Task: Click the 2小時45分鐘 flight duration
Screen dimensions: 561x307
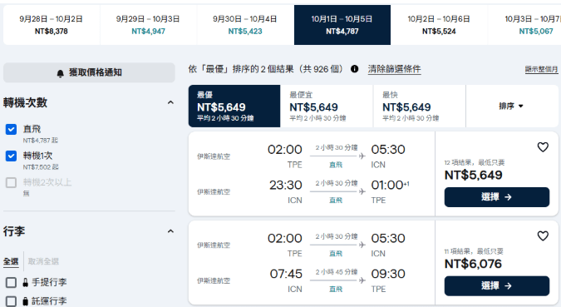Action: (337, 272)
